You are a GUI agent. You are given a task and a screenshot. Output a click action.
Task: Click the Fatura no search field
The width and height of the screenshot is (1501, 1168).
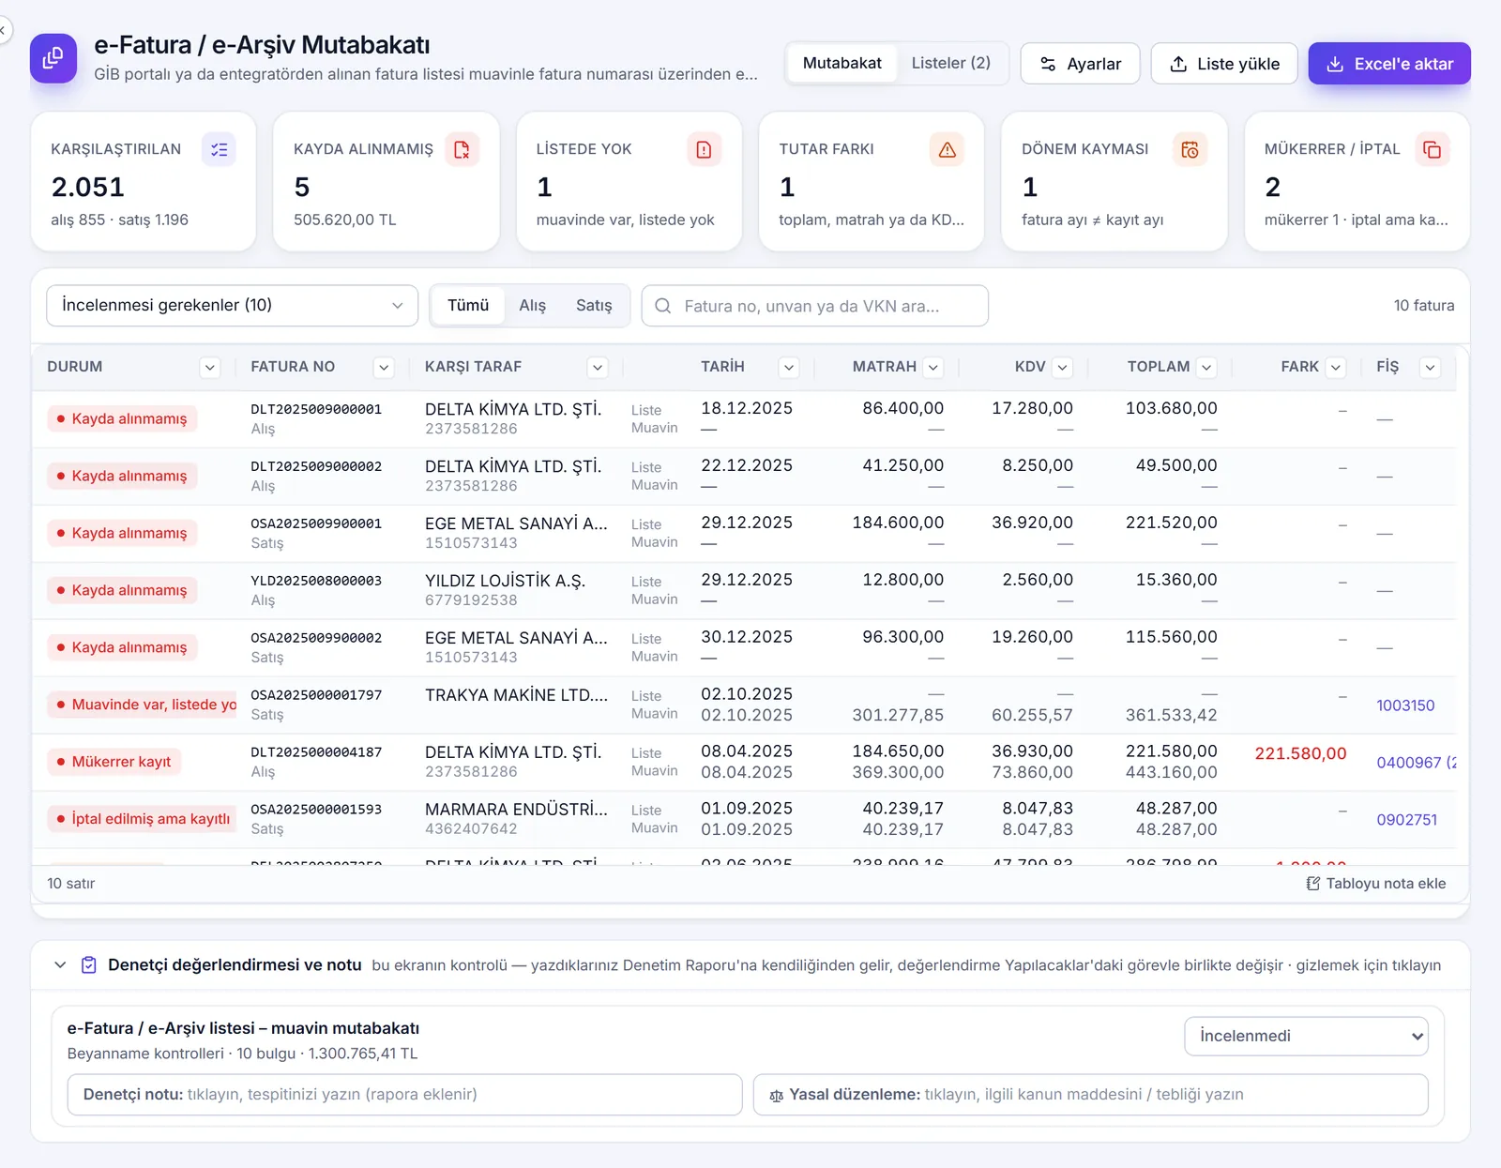click(x=814, y=306)
